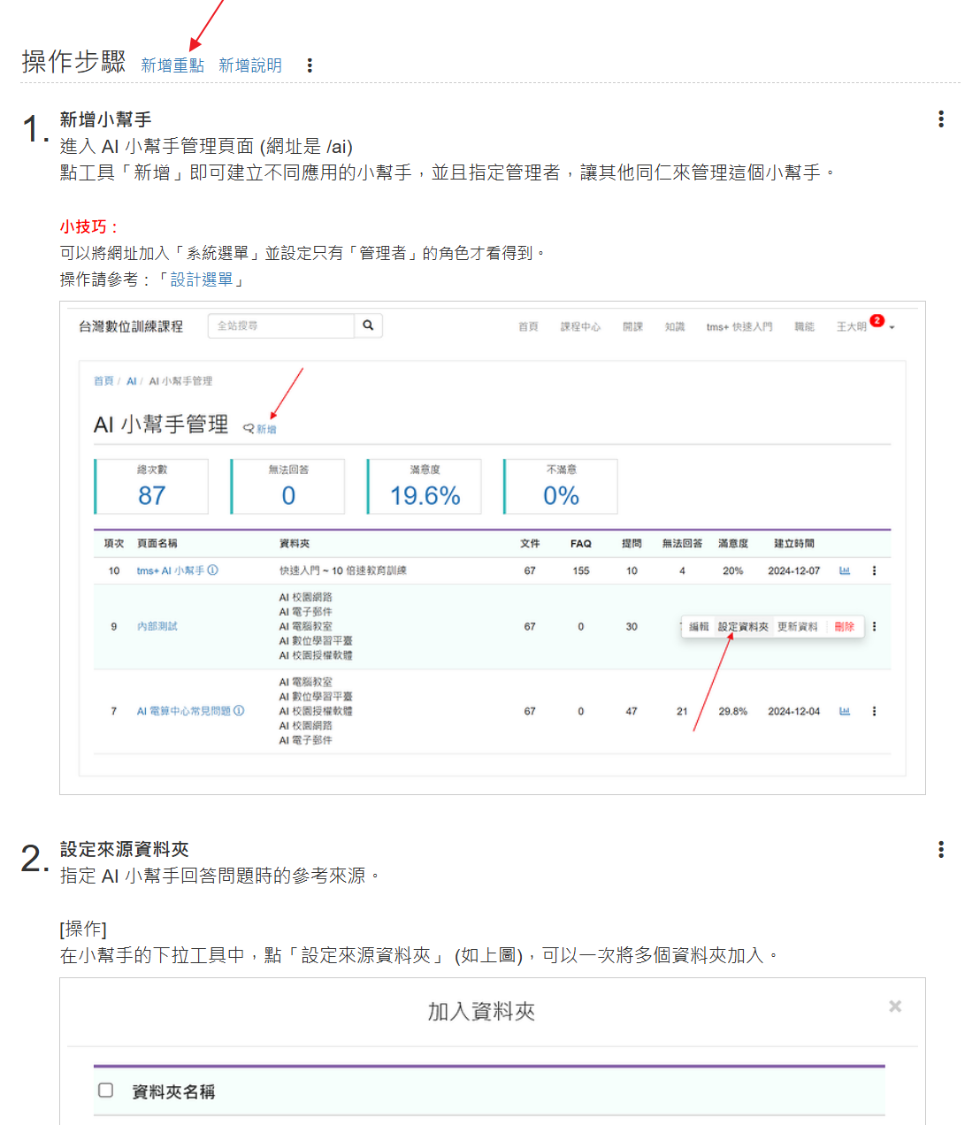Click the statistics chart icon in tms+ AI 小幫手 row
The image size is (980, 1125).
point(845,571)
